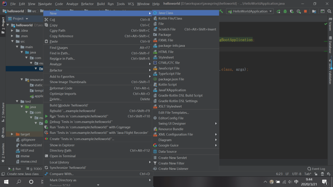Click the Scratch File icon
The image size is (333, 187).
(155, 29)
